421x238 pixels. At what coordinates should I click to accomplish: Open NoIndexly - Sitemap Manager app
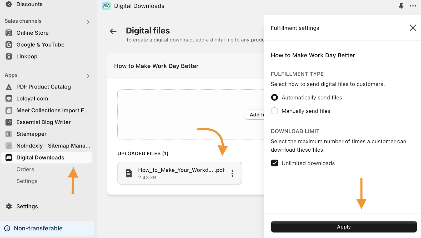click(x=53, y=146)
